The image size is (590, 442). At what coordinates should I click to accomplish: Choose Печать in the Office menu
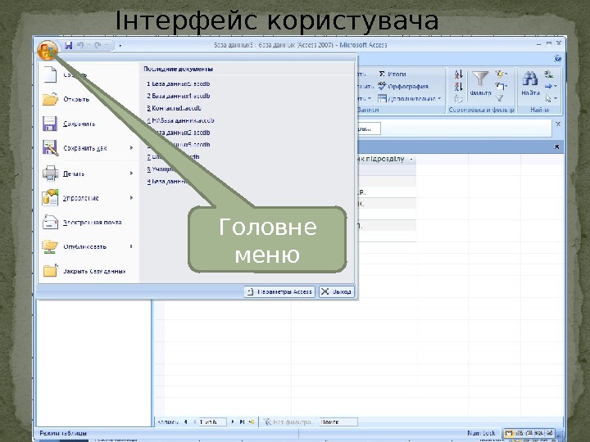click(x=88, y=174)
